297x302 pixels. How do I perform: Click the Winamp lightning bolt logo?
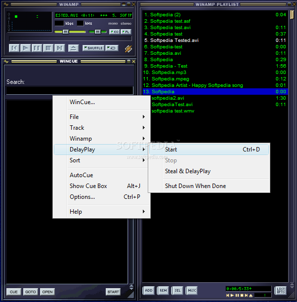tap(128, 49)
